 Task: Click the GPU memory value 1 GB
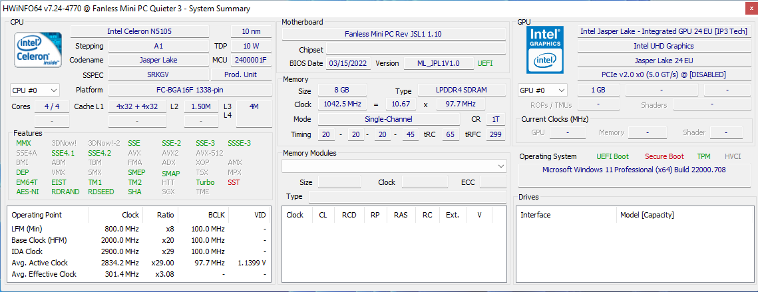(598, 90)
